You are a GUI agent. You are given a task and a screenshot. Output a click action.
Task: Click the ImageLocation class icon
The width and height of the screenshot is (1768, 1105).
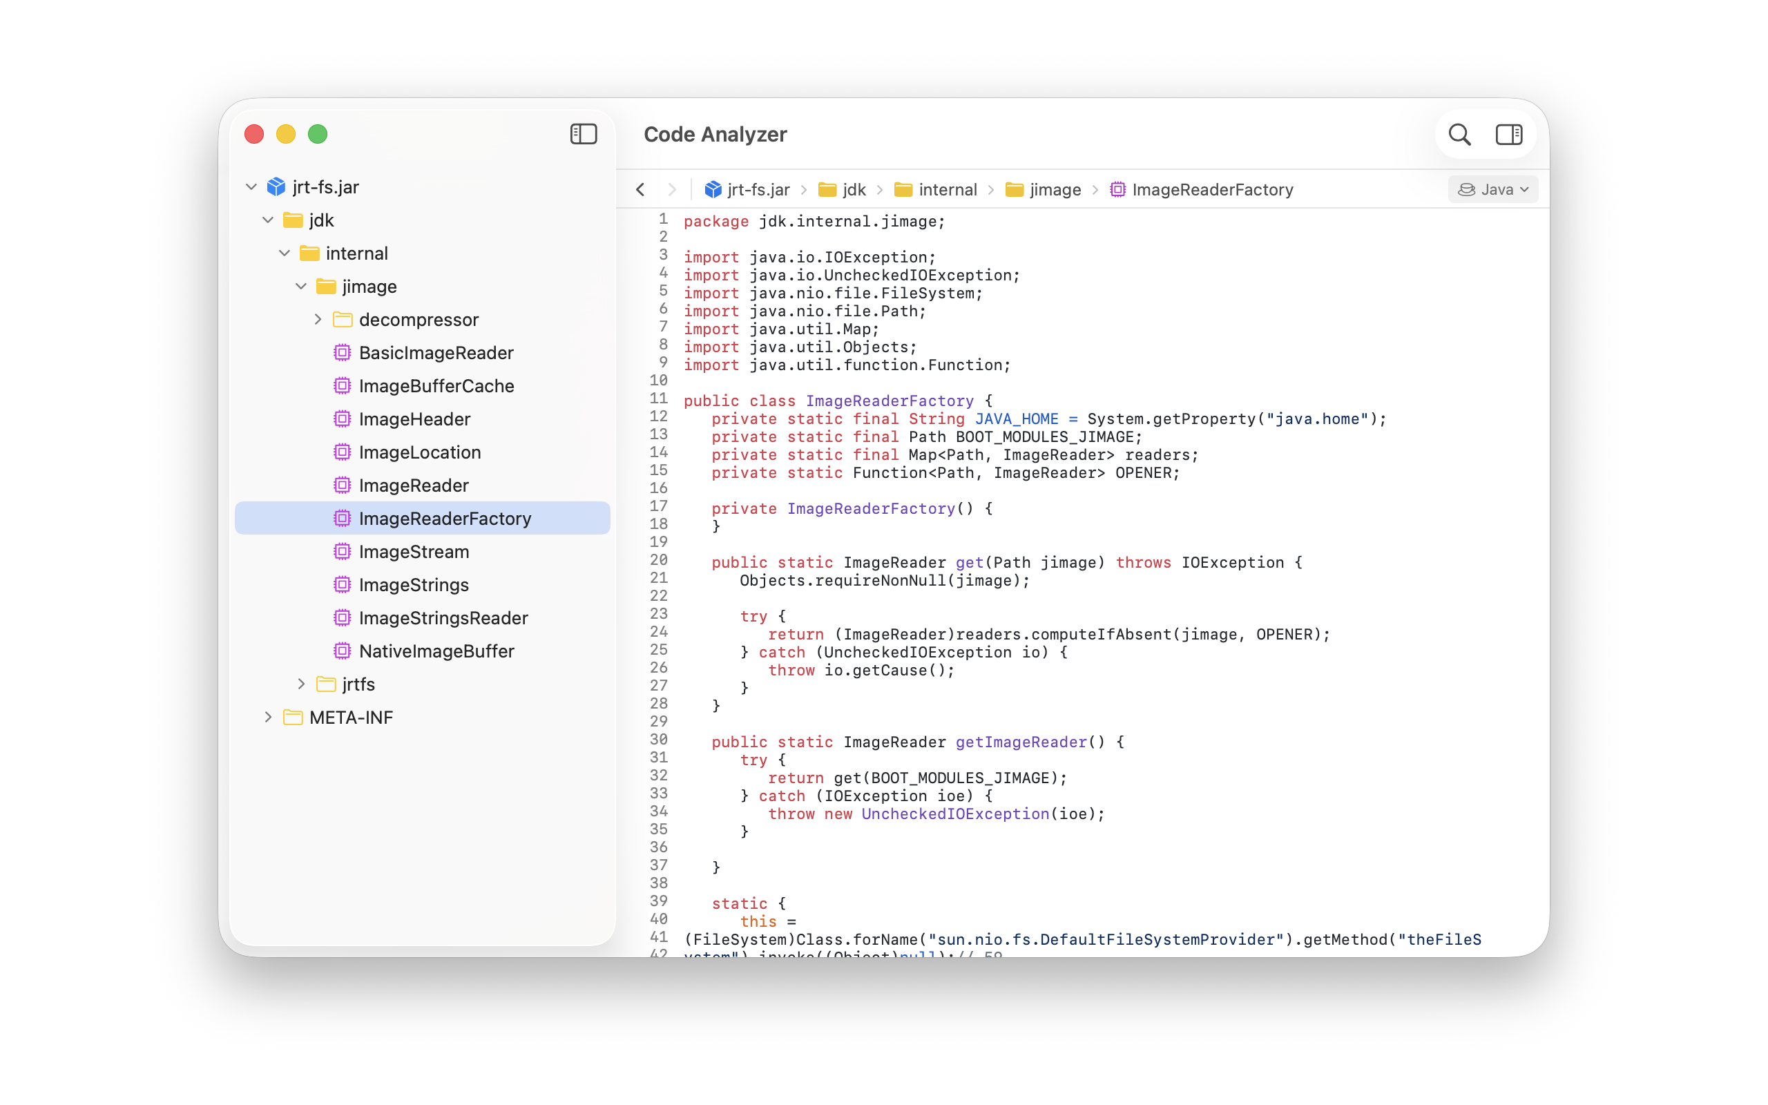pyautogui.click(x=342, y=452)
